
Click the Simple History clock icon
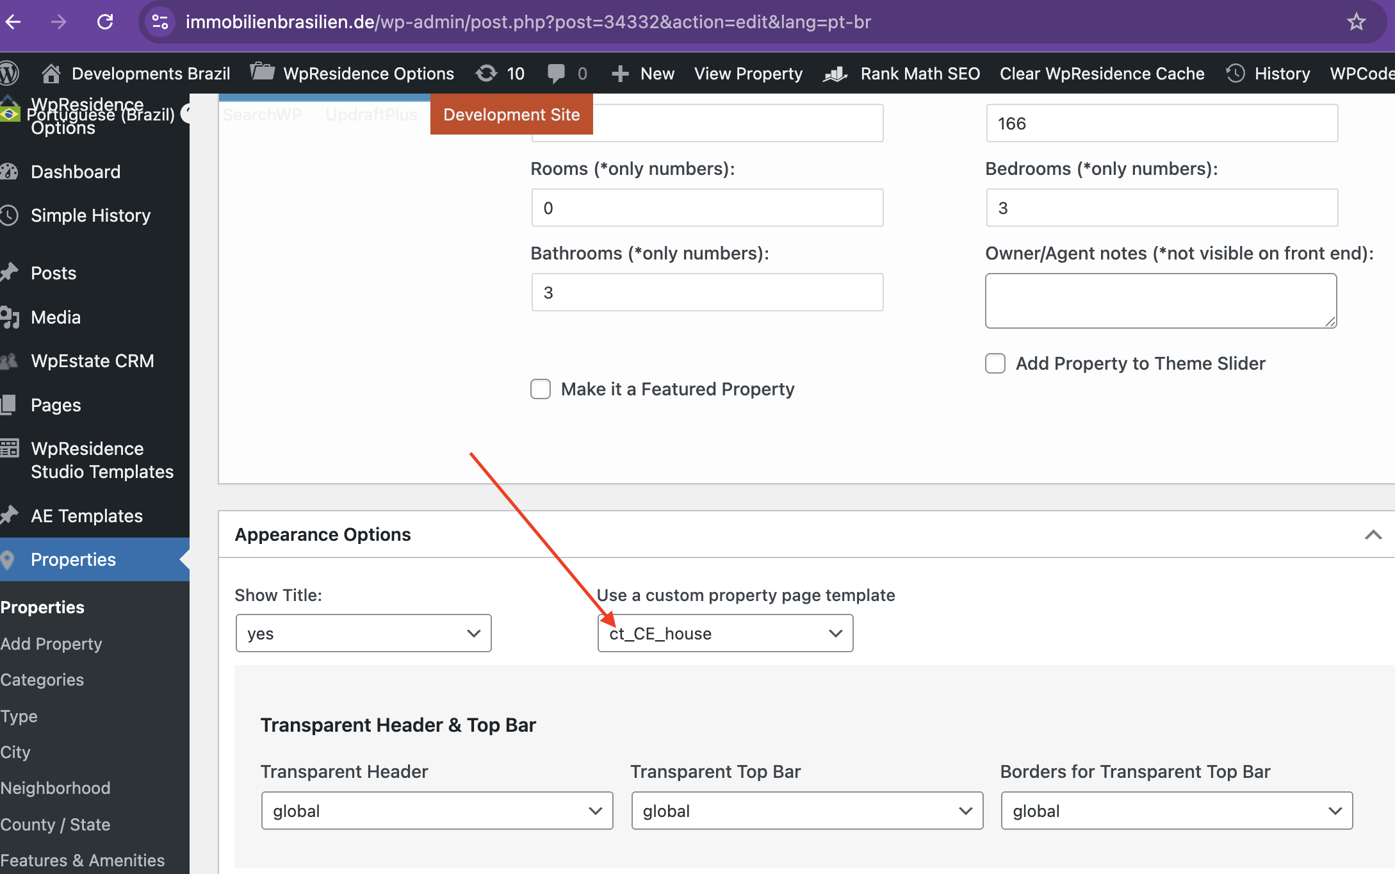pos(9,215)
